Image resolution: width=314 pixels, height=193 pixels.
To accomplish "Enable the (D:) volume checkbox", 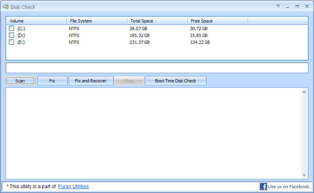I will click(x=12, y=35).
